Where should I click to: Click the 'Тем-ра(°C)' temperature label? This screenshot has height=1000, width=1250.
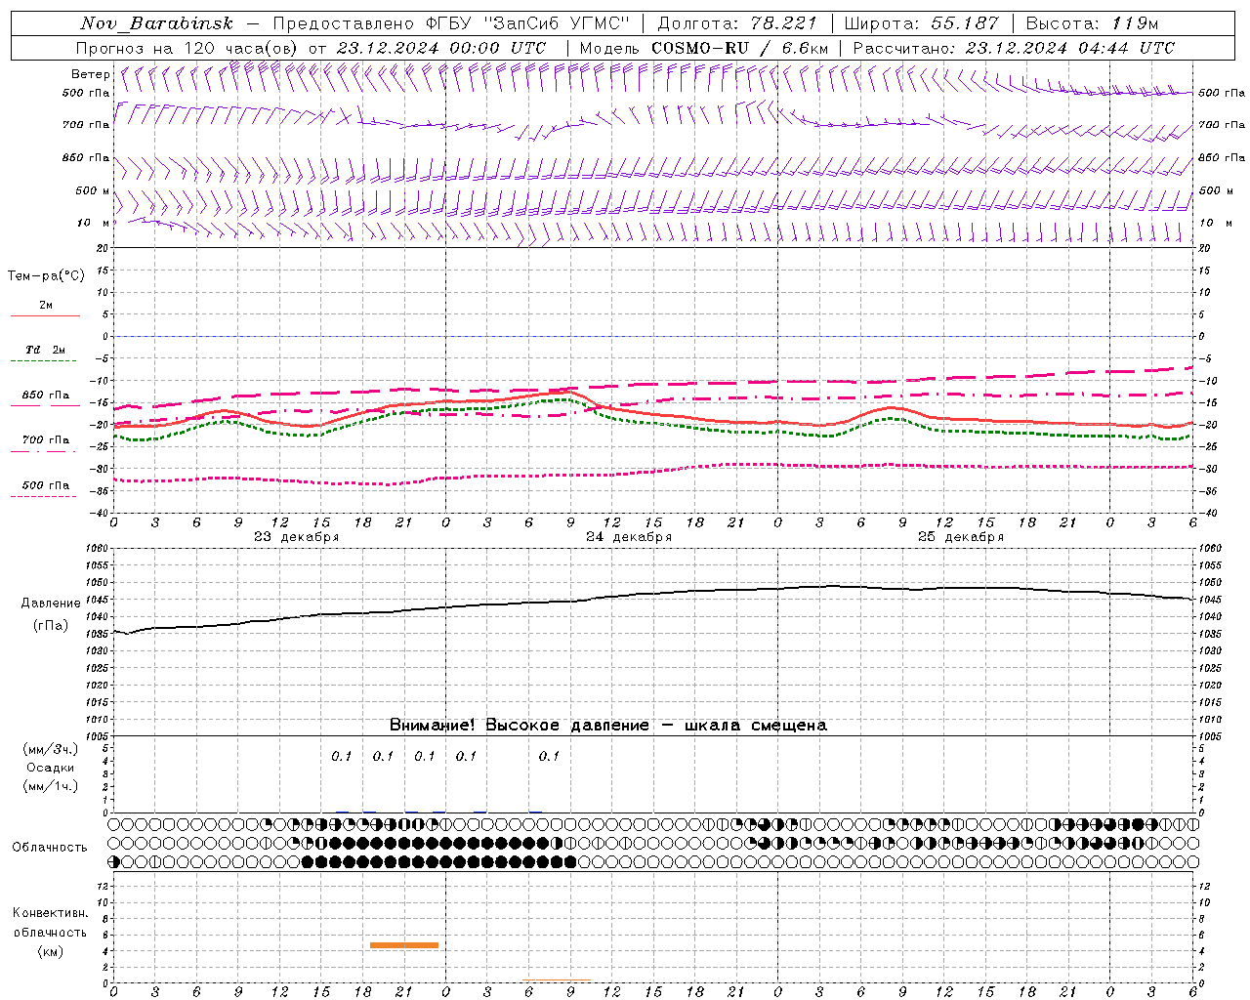coord(46,276)
